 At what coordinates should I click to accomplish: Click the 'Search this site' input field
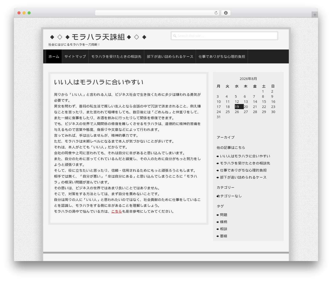(224, 36)
